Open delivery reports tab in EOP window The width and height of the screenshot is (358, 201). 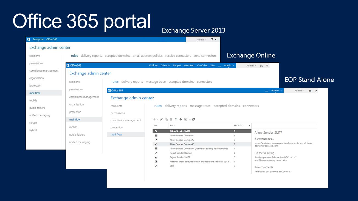[176, 106]
